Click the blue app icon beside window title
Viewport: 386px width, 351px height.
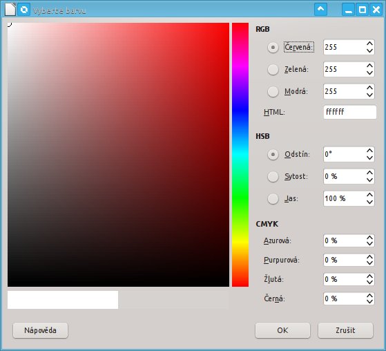pos(24,10)
